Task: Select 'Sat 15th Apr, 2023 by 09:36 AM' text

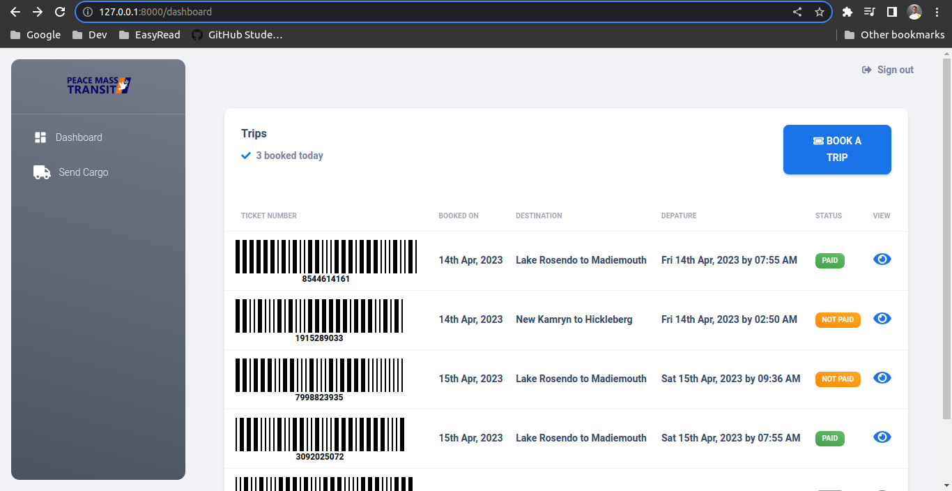Action: [x=730, y=379]
